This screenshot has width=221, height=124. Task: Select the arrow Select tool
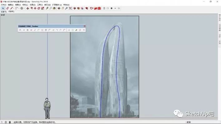3,8
